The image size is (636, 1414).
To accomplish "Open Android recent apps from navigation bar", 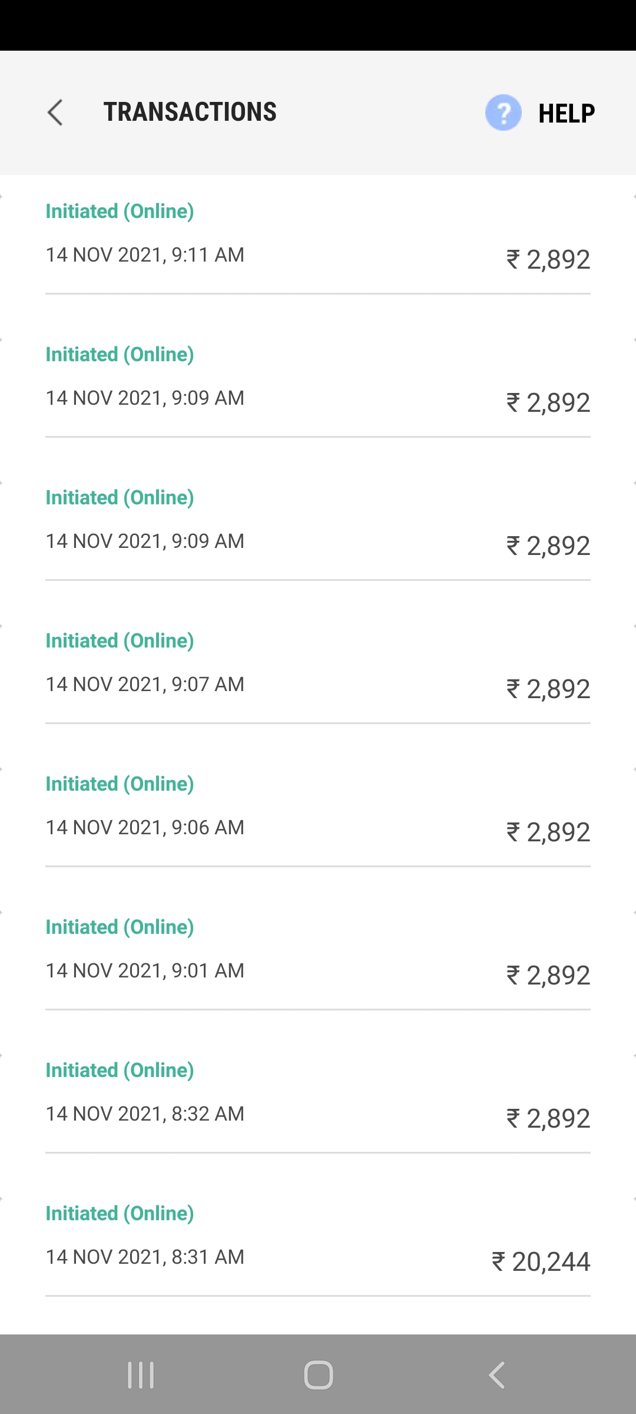I will click(x=141, y=1375).
